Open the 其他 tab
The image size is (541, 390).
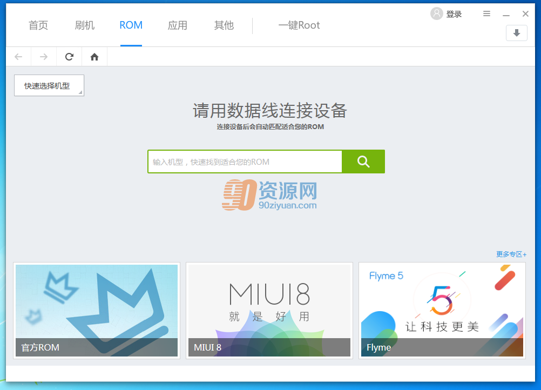(224, 25)
